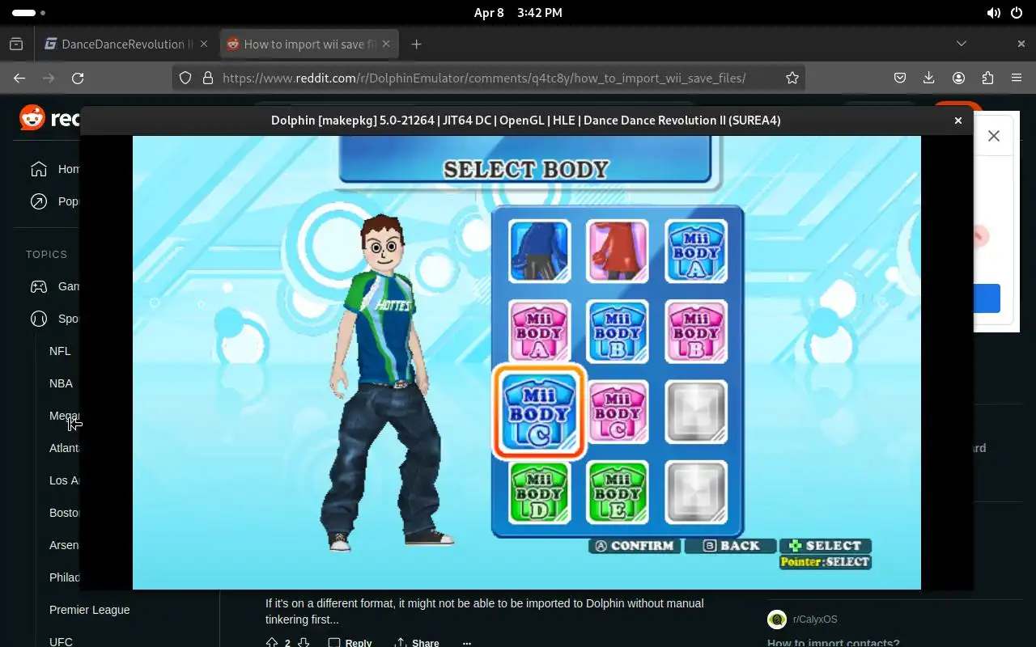The height and width of the screenshot is (647, 1036).
Task: Choose the pink Mii Body A tile
Action: coord(539,332)
